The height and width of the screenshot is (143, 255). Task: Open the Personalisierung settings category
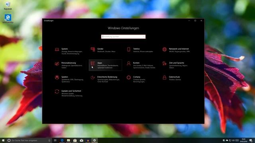pos(69,65)
